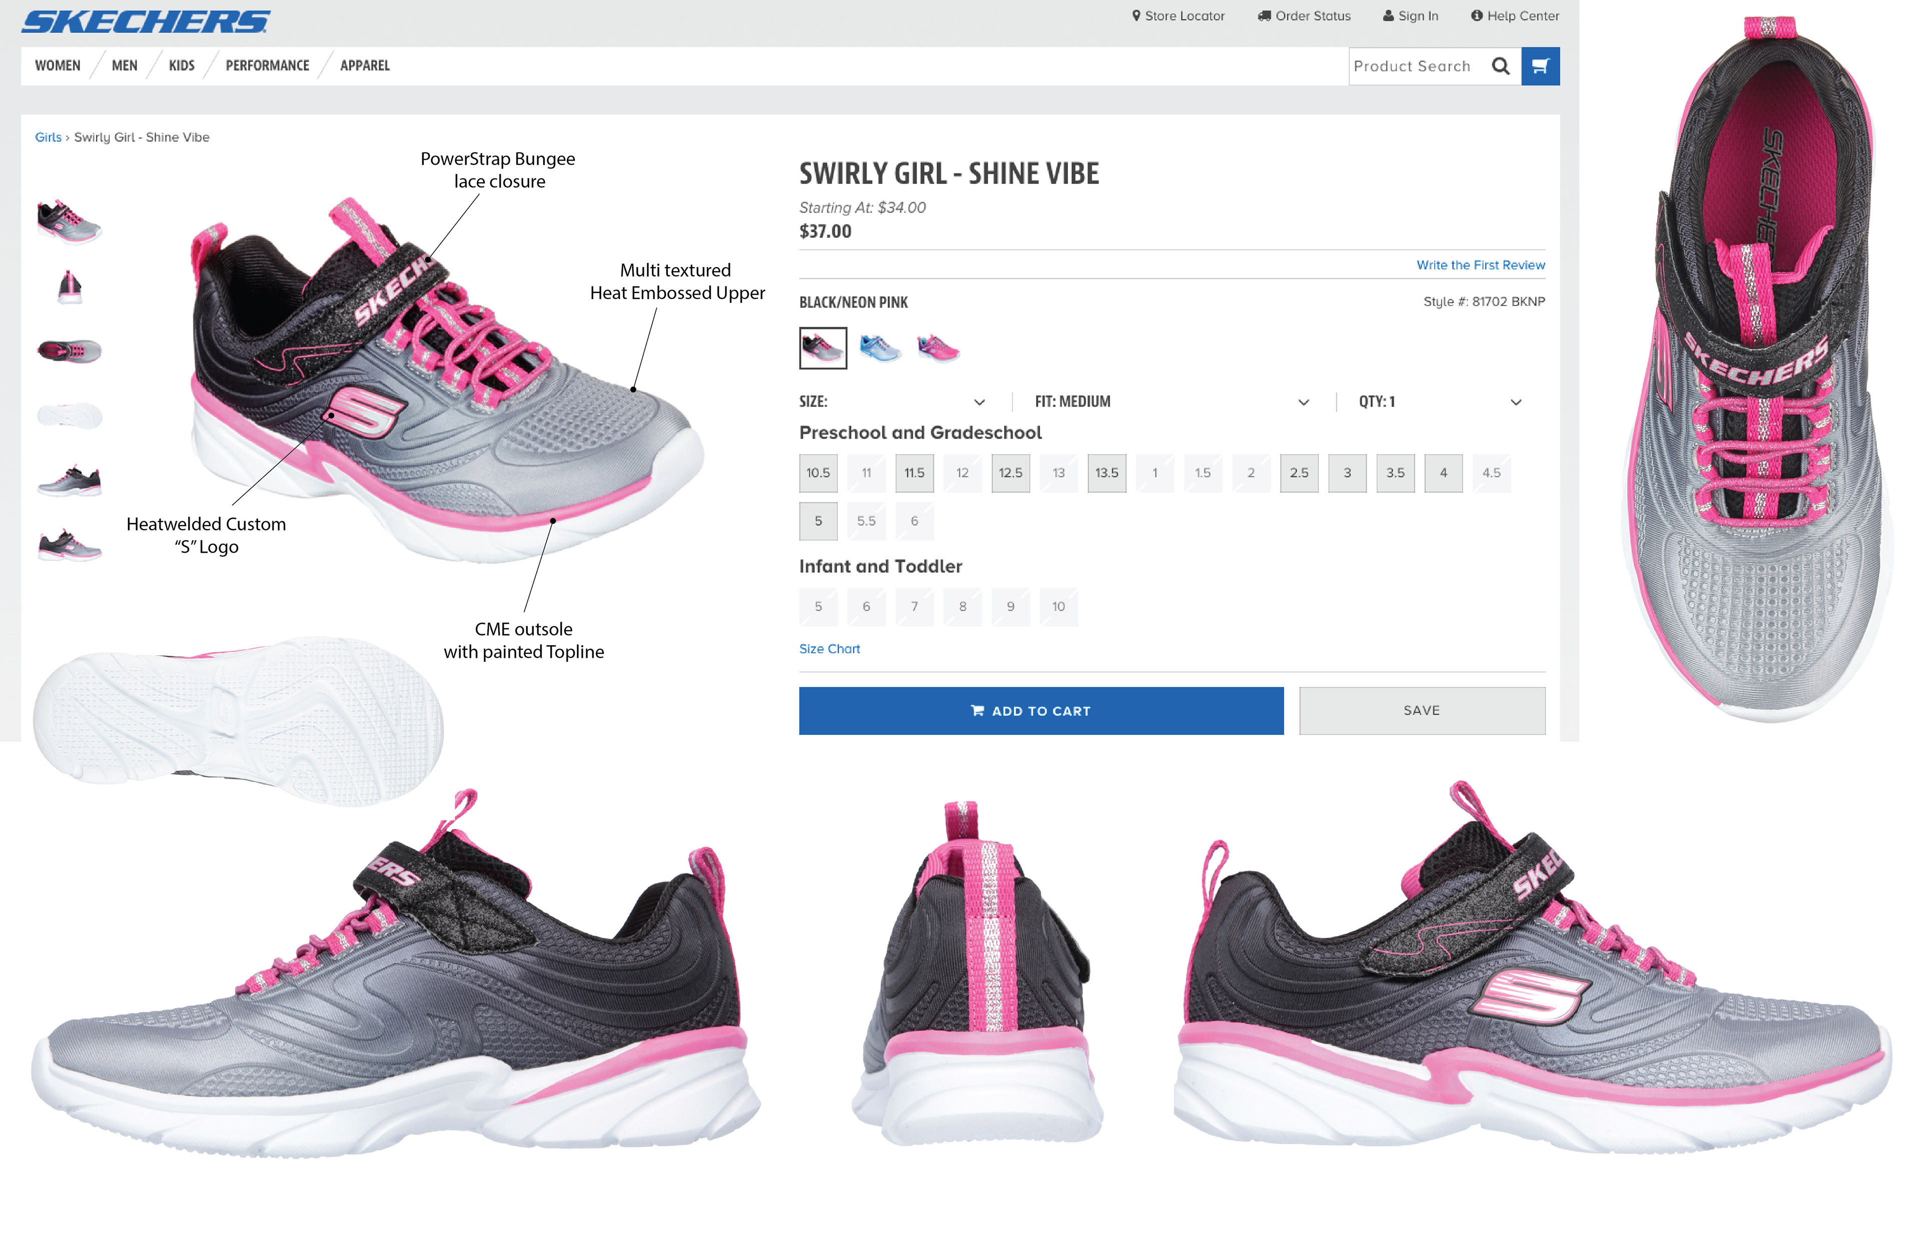
Task: Select preschool size 12
Action: (962, 473)
